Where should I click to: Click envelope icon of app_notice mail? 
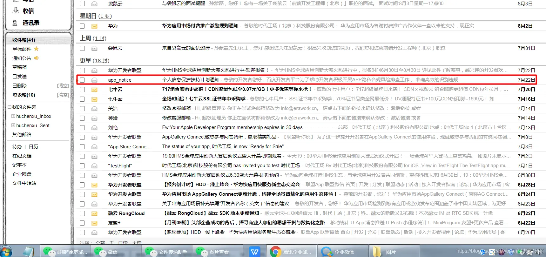tap(94, 80)
